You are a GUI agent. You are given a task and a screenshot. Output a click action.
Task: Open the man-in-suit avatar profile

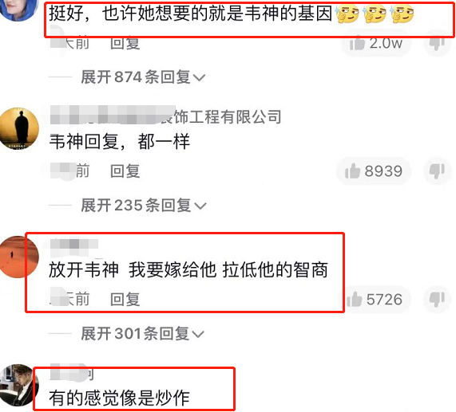coord(18,386)
